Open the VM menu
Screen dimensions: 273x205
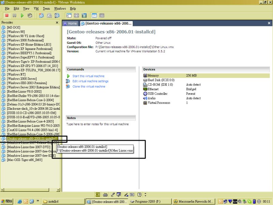(x=36, y=8)
